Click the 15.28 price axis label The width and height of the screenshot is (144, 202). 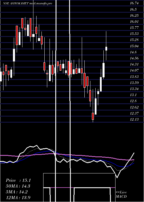tap(134, 40)
